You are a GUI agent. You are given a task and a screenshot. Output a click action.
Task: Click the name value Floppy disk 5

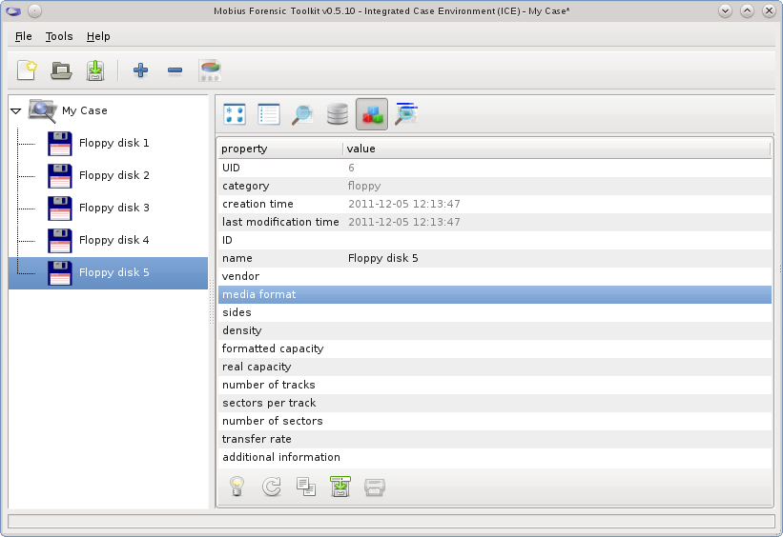coord(383,258)
